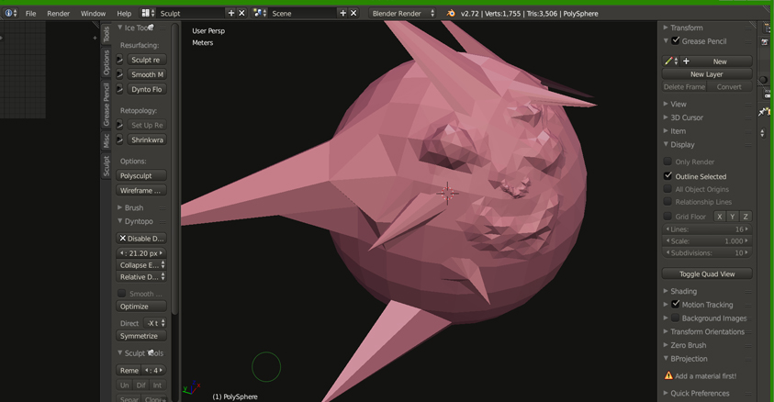The width and height of the screenshot is (774, 402).
Task: Switch to the Grease Pencil vertical tab
Action: (107, 104)
